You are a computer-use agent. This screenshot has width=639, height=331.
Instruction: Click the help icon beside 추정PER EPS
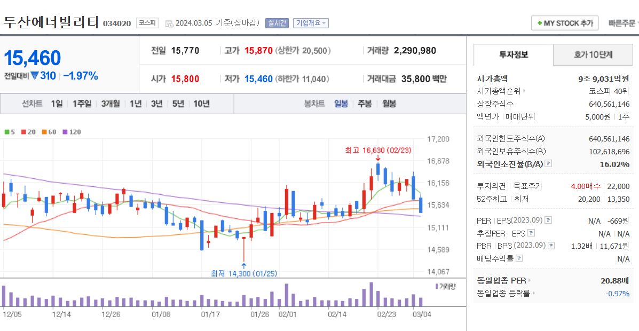click(531, 233)
